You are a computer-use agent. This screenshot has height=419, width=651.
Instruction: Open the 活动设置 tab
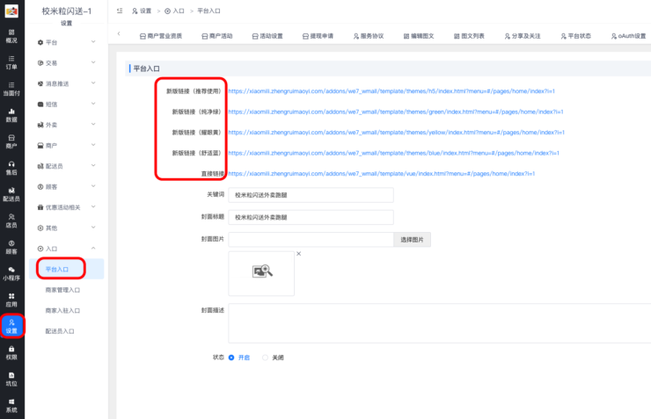pyautogui.click(x=267, y=36)
